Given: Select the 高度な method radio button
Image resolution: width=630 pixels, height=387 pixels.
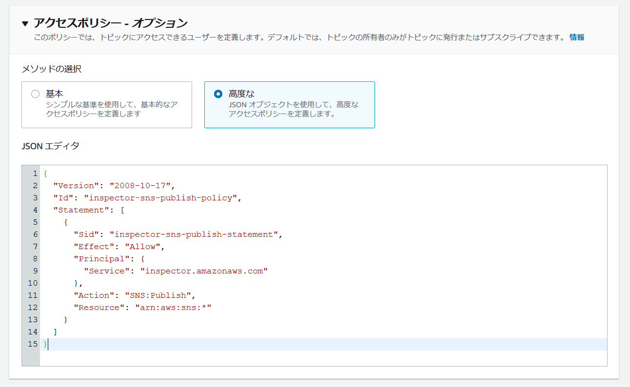Looking at the screenshot, I should pyautogui.click(x=218, y=94).
